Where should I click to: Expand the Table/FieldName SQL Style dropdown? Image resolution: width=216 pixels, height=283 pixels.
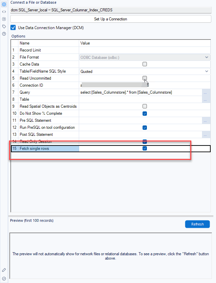click(206, 71)
